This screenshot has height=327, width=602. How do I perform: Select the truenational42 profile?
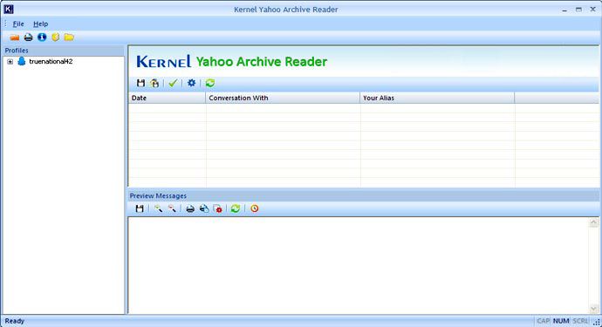(x=51, y=61)
